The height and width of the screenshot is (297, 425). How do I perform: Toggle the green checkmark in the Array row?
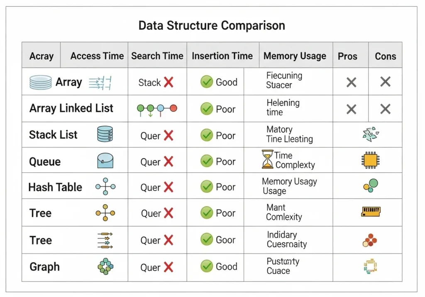[206, 82]
